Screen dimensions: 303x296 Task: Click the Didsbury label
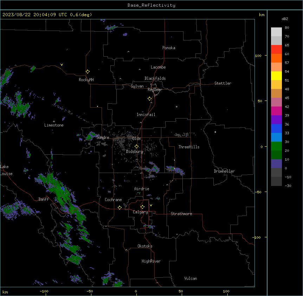click(135, 152)
